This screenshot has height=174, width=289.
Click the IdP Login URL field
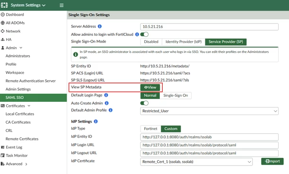click(x=209, y=145)
